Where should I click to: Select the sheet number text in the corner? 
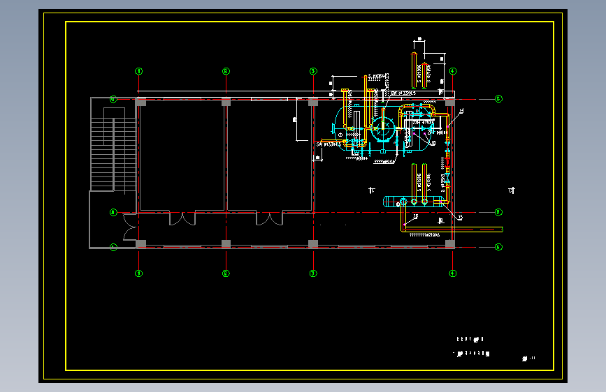click(x=528, y=359)
